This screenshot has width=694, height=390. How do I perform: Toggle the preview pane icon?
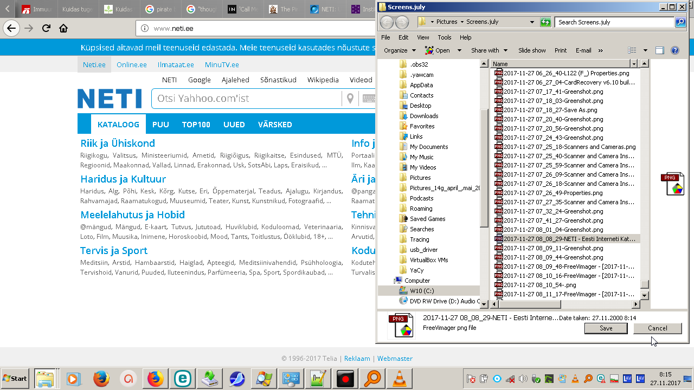pos(659,50)
